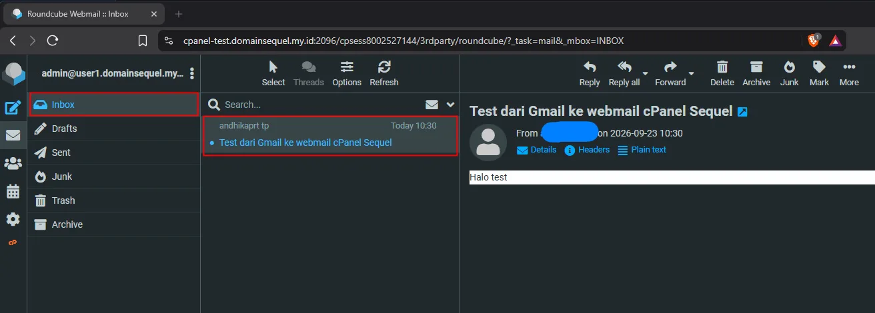Click the search magnifier icon
Screen dimensions: 875x313
coord(214,105)
